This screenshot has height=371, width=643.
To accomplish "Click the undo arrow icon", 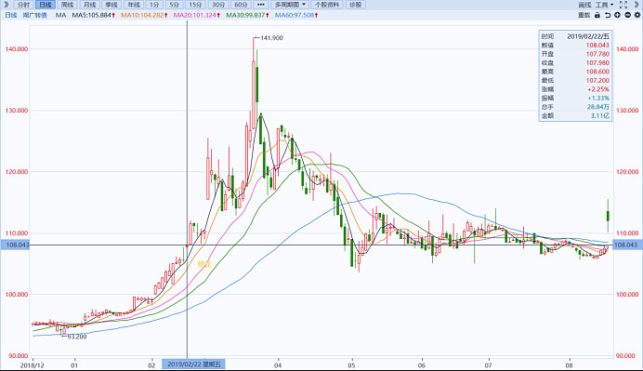I will [x=608, y=15].
